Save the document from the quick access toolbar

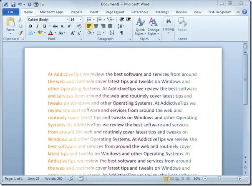[x=13, y=4]
